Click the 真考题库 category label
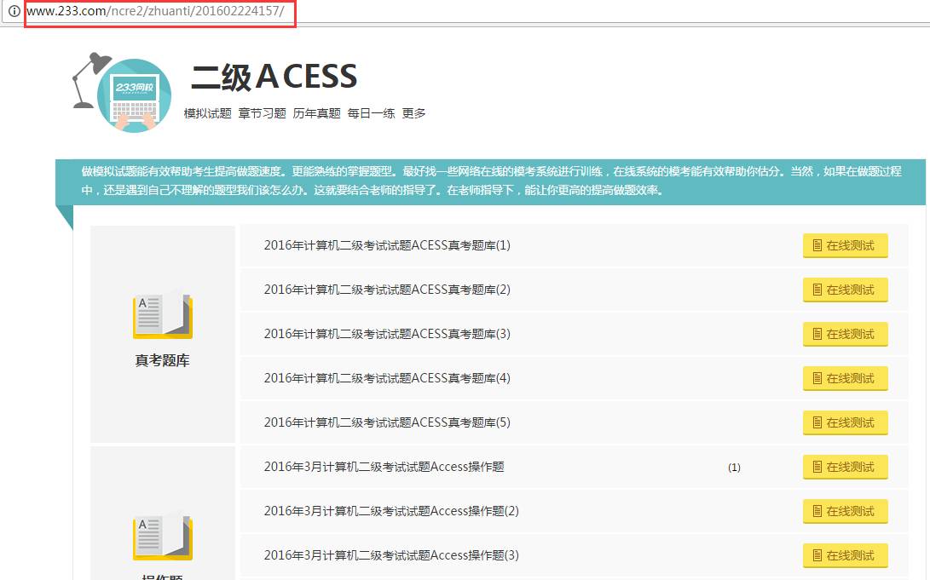The image size is (930, 580). [163, 360]
